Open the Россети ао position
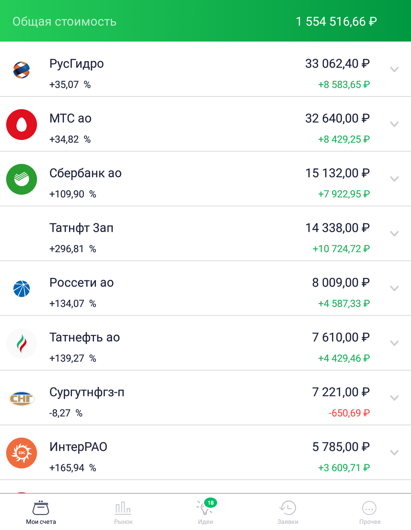 pyautogui.click(x=205, y=288)
